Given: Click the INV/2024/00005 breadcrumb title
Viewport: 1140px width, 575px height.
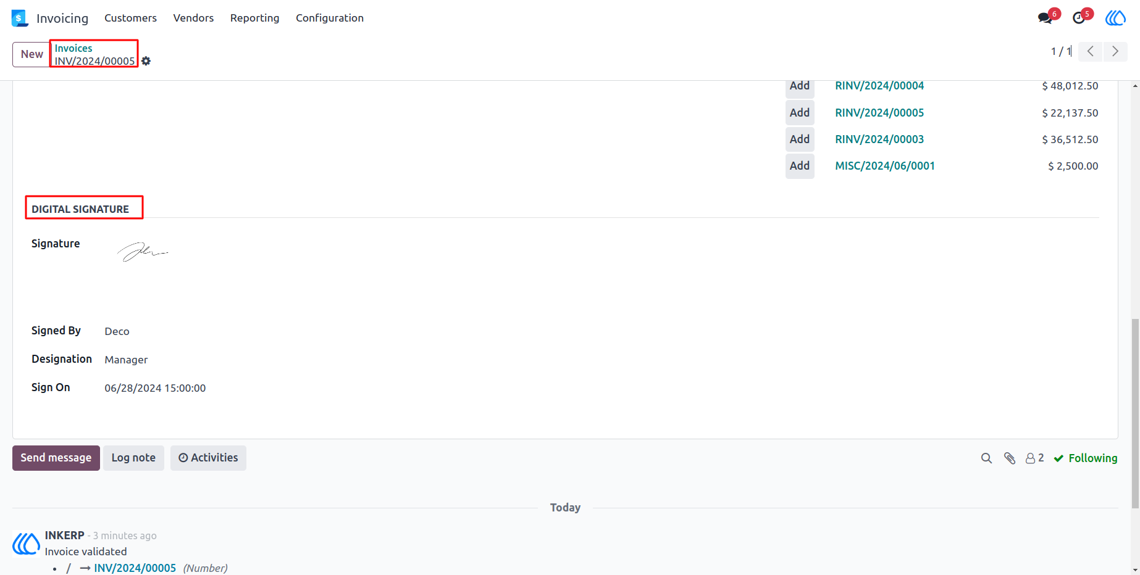Looking at the screenshot, I should tap(94, 61).
